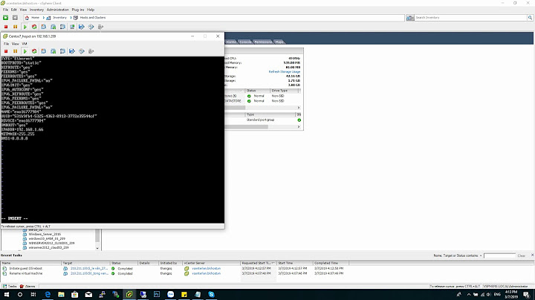The height and width of the screenshot is (300, 535).
Task: Open Microsoft Edge from the taskbar
Action: click(x=48, y=294)
